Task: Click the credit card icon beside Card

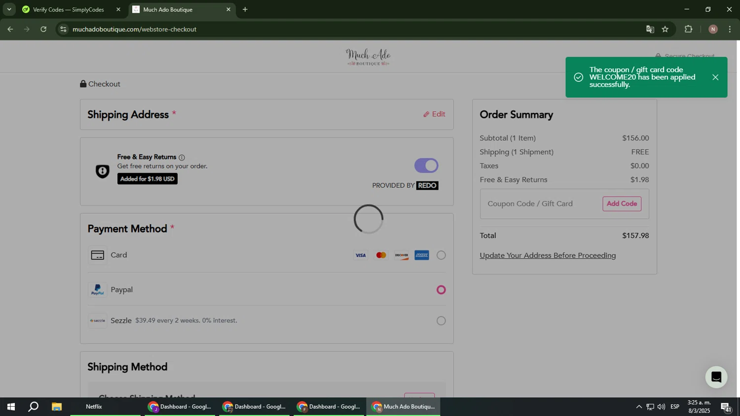Action: tap(98, 255)
